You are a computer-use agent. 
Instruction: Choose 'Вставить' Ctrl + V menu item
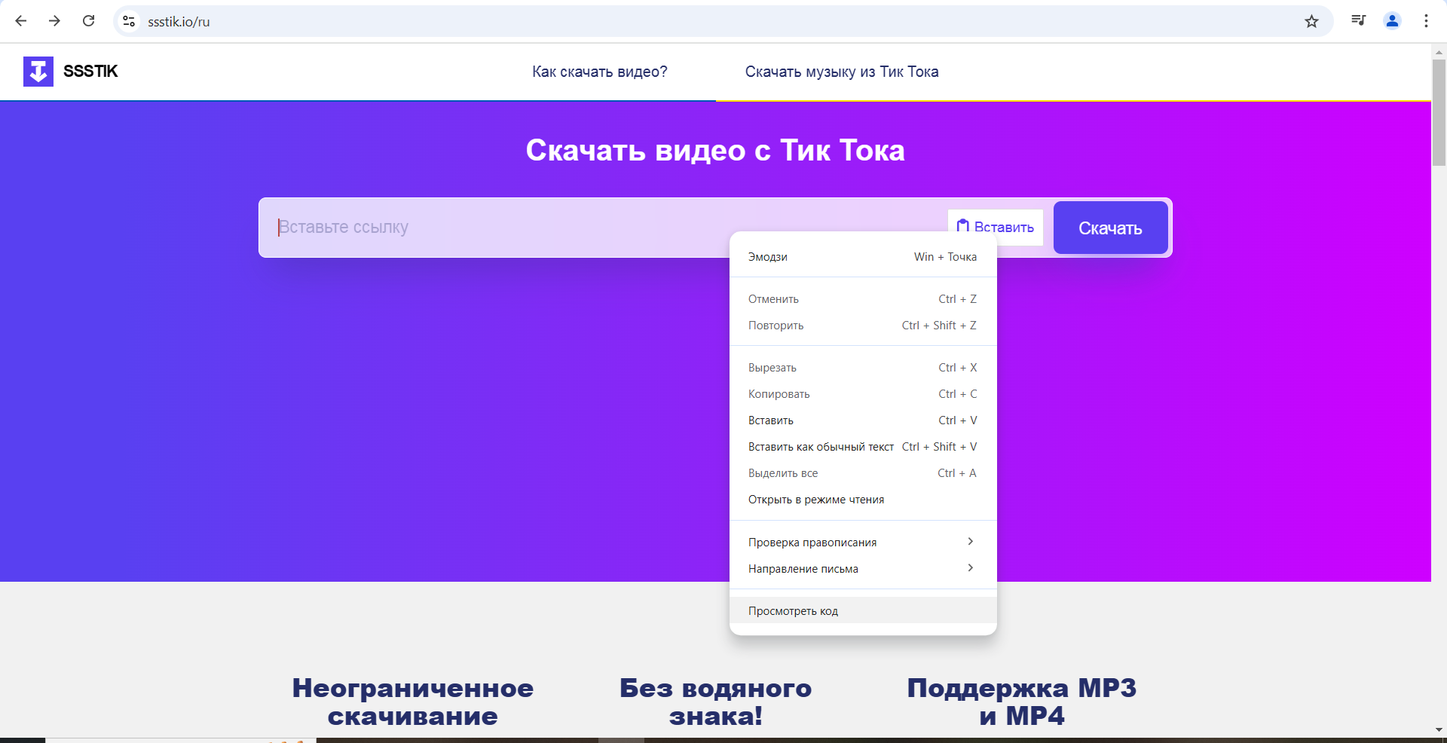point(863,420)
